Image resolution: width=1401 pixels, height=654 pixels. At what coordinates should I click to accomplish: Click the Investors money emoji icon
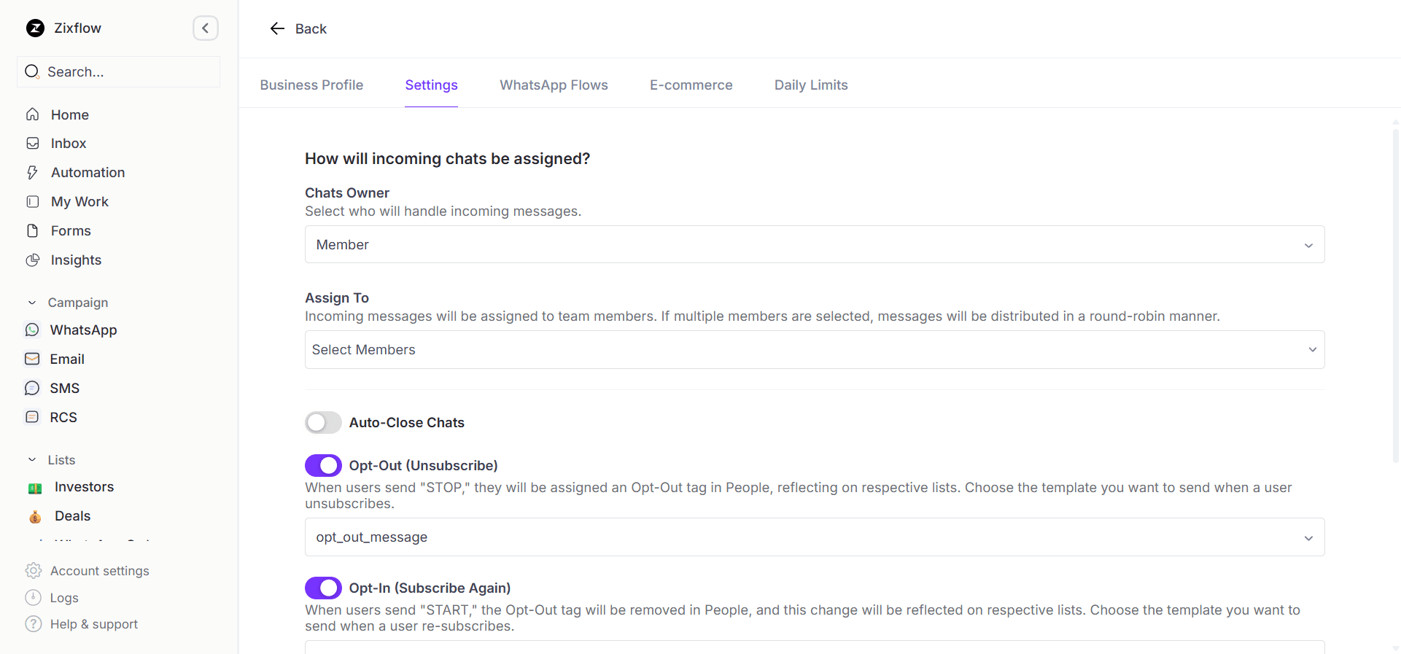[x=35, y=488]
